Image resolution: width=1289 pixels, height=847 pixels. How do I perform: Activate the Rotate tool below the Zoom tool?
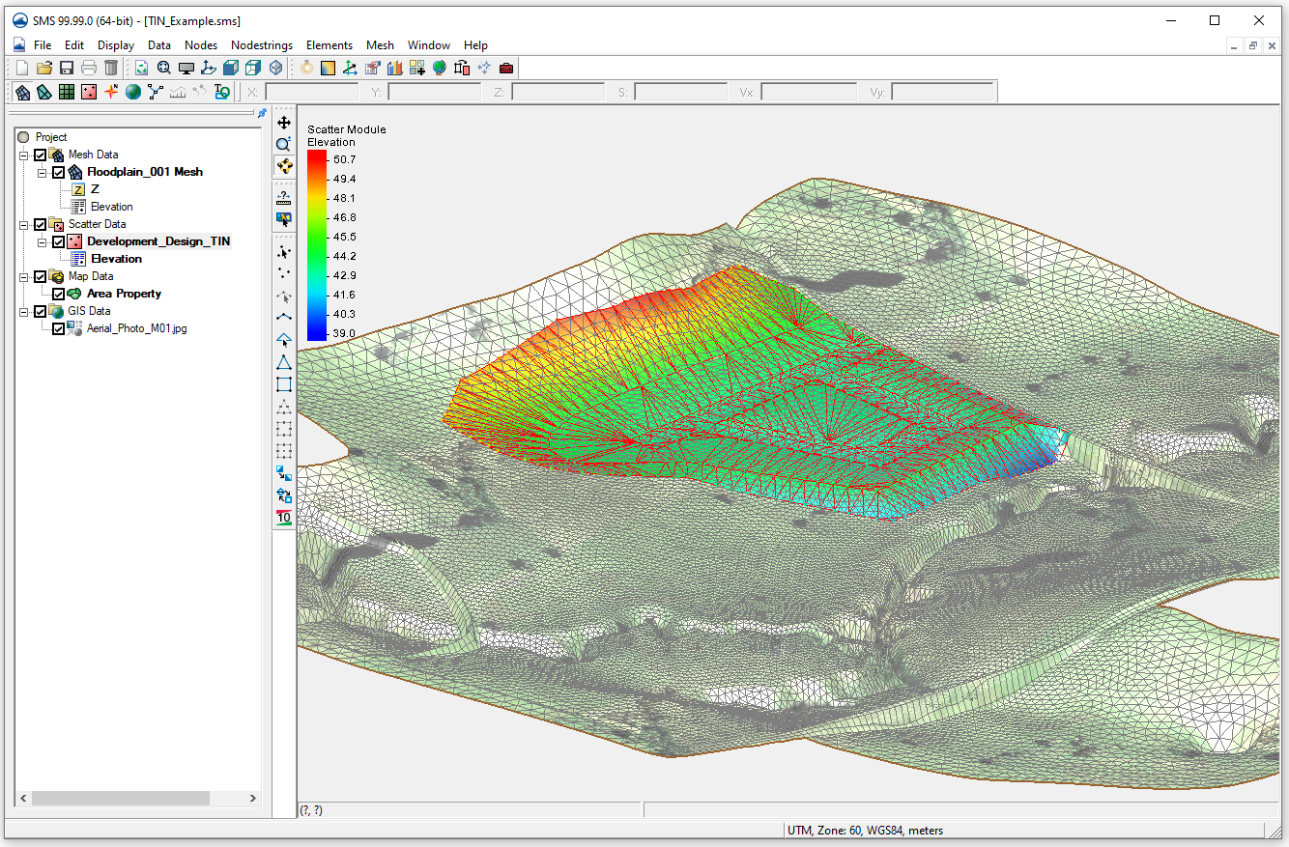pos(284,165)
